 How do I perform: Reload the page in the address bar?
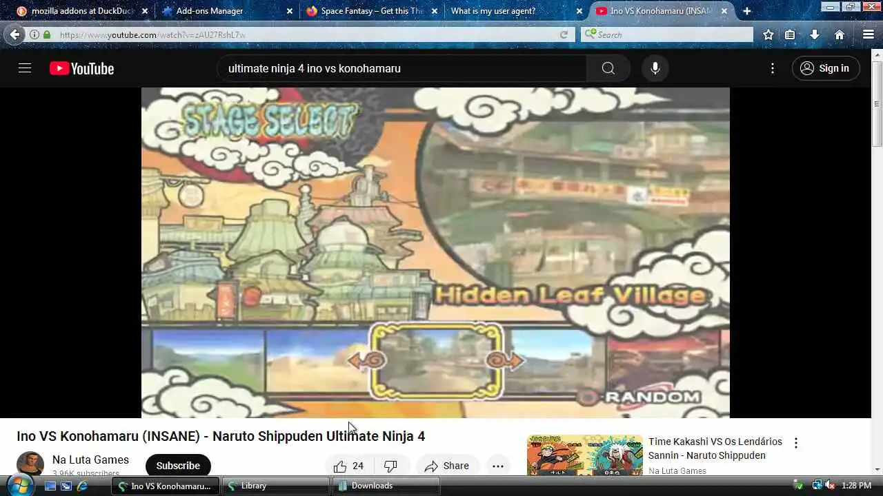pyautogui.click(x=564, y=34)
